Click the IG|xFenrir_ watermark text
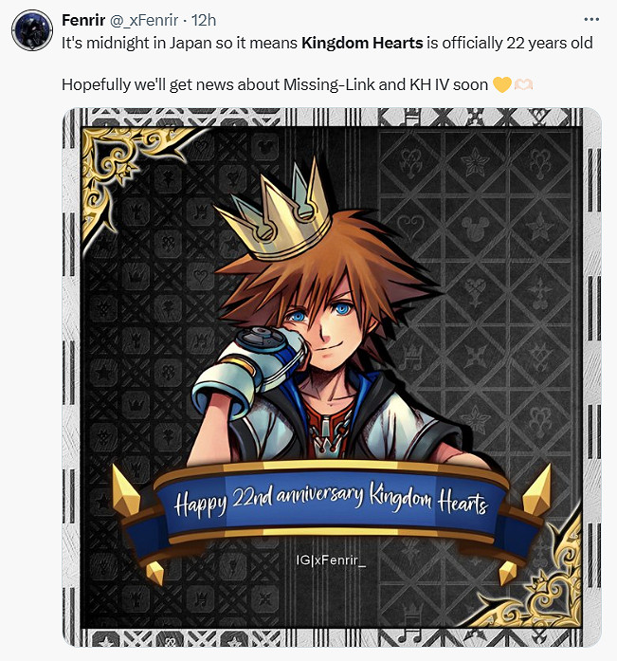The width and height of the screenshot is (617, 661). pos(331,560)
